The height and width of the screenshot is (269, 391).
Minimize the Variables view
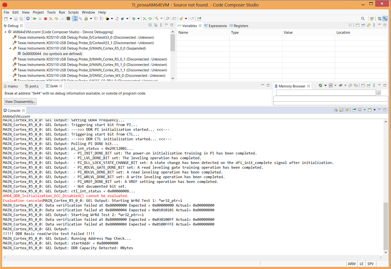click(x=379, y=25)
